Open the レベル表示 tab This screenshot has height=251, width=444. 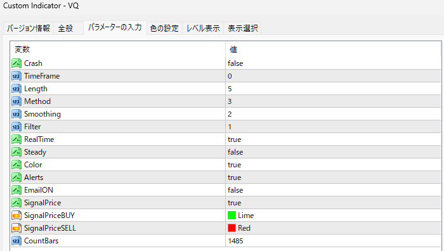pyautogui.click(x=203, y=29)
